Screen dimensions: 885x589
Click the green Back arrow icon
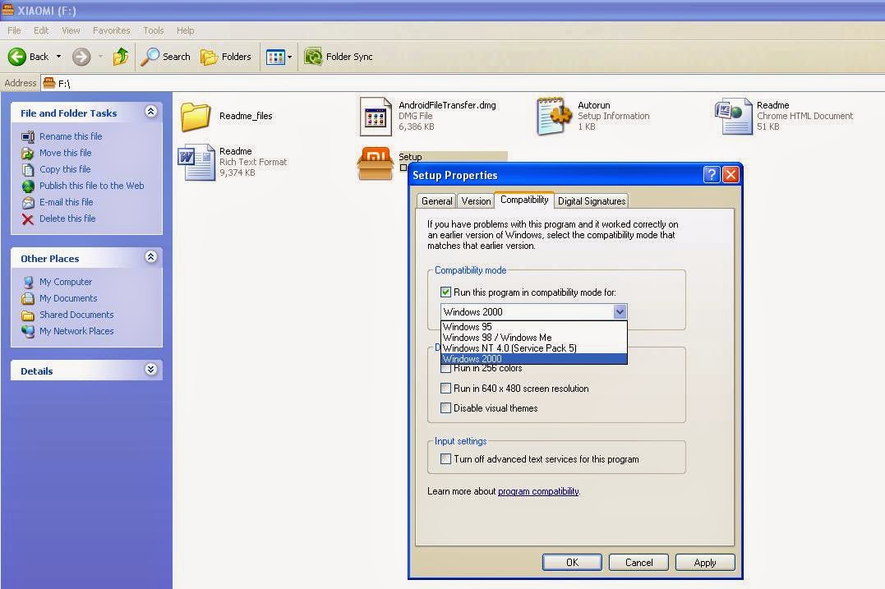(x=17, y=57)
